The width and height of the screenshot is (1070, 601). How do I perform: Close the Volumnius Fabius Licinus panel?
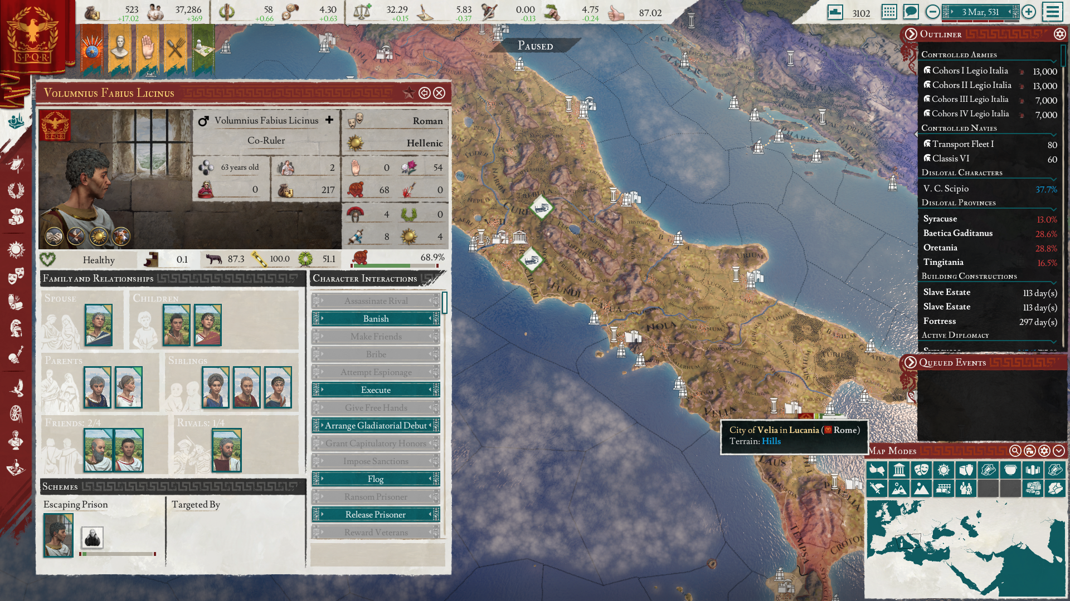(x=439, y=93)
